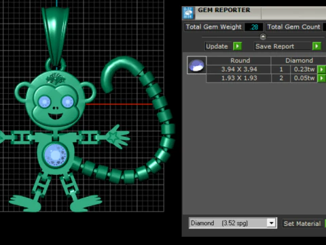Screen dimensions: 326x245
Task: Click the green arrow next to Update
Action: tap(238, 46)
